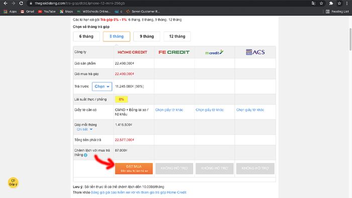Image resolution: width=352 pixels, height=198 pixels.
Task: Click the 87.000đ difference value
Action: point(121,150)
